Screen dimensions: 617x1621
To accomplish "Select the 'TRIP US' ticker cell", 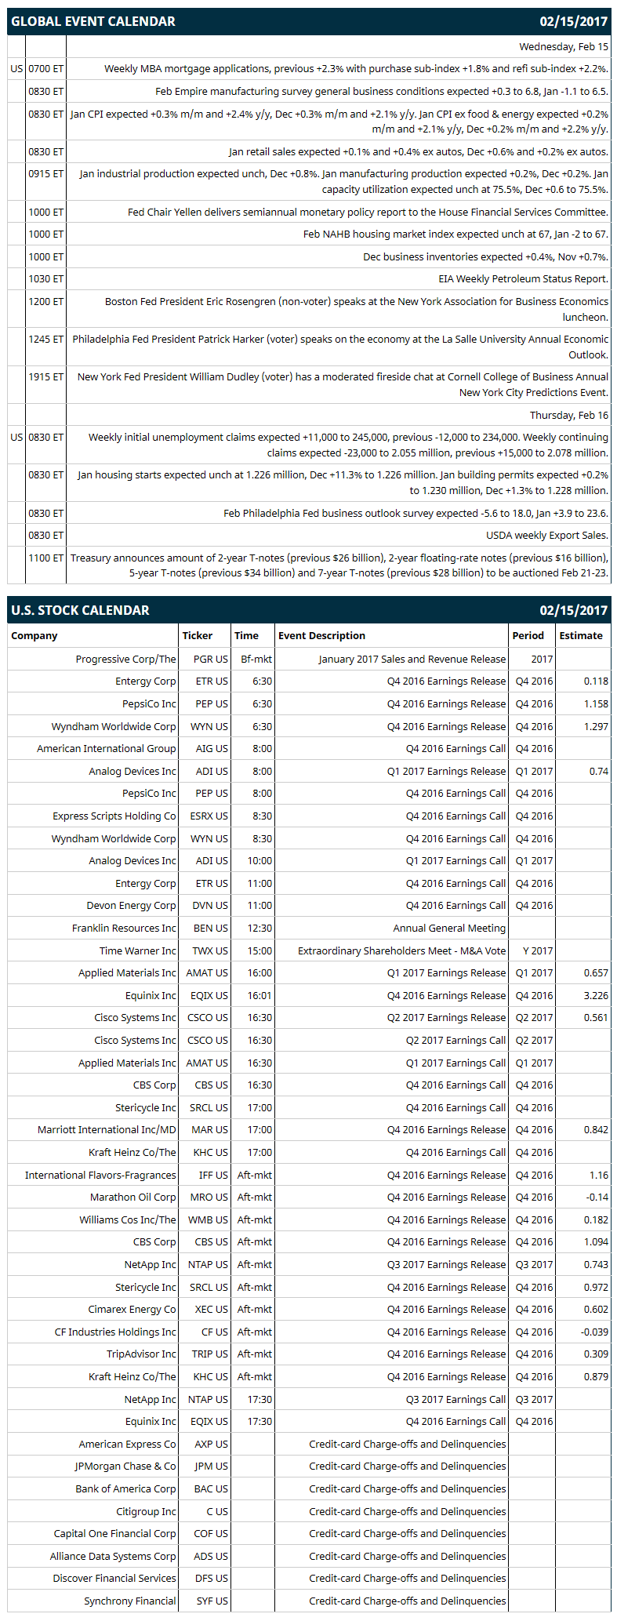I will click(210, 1354).
